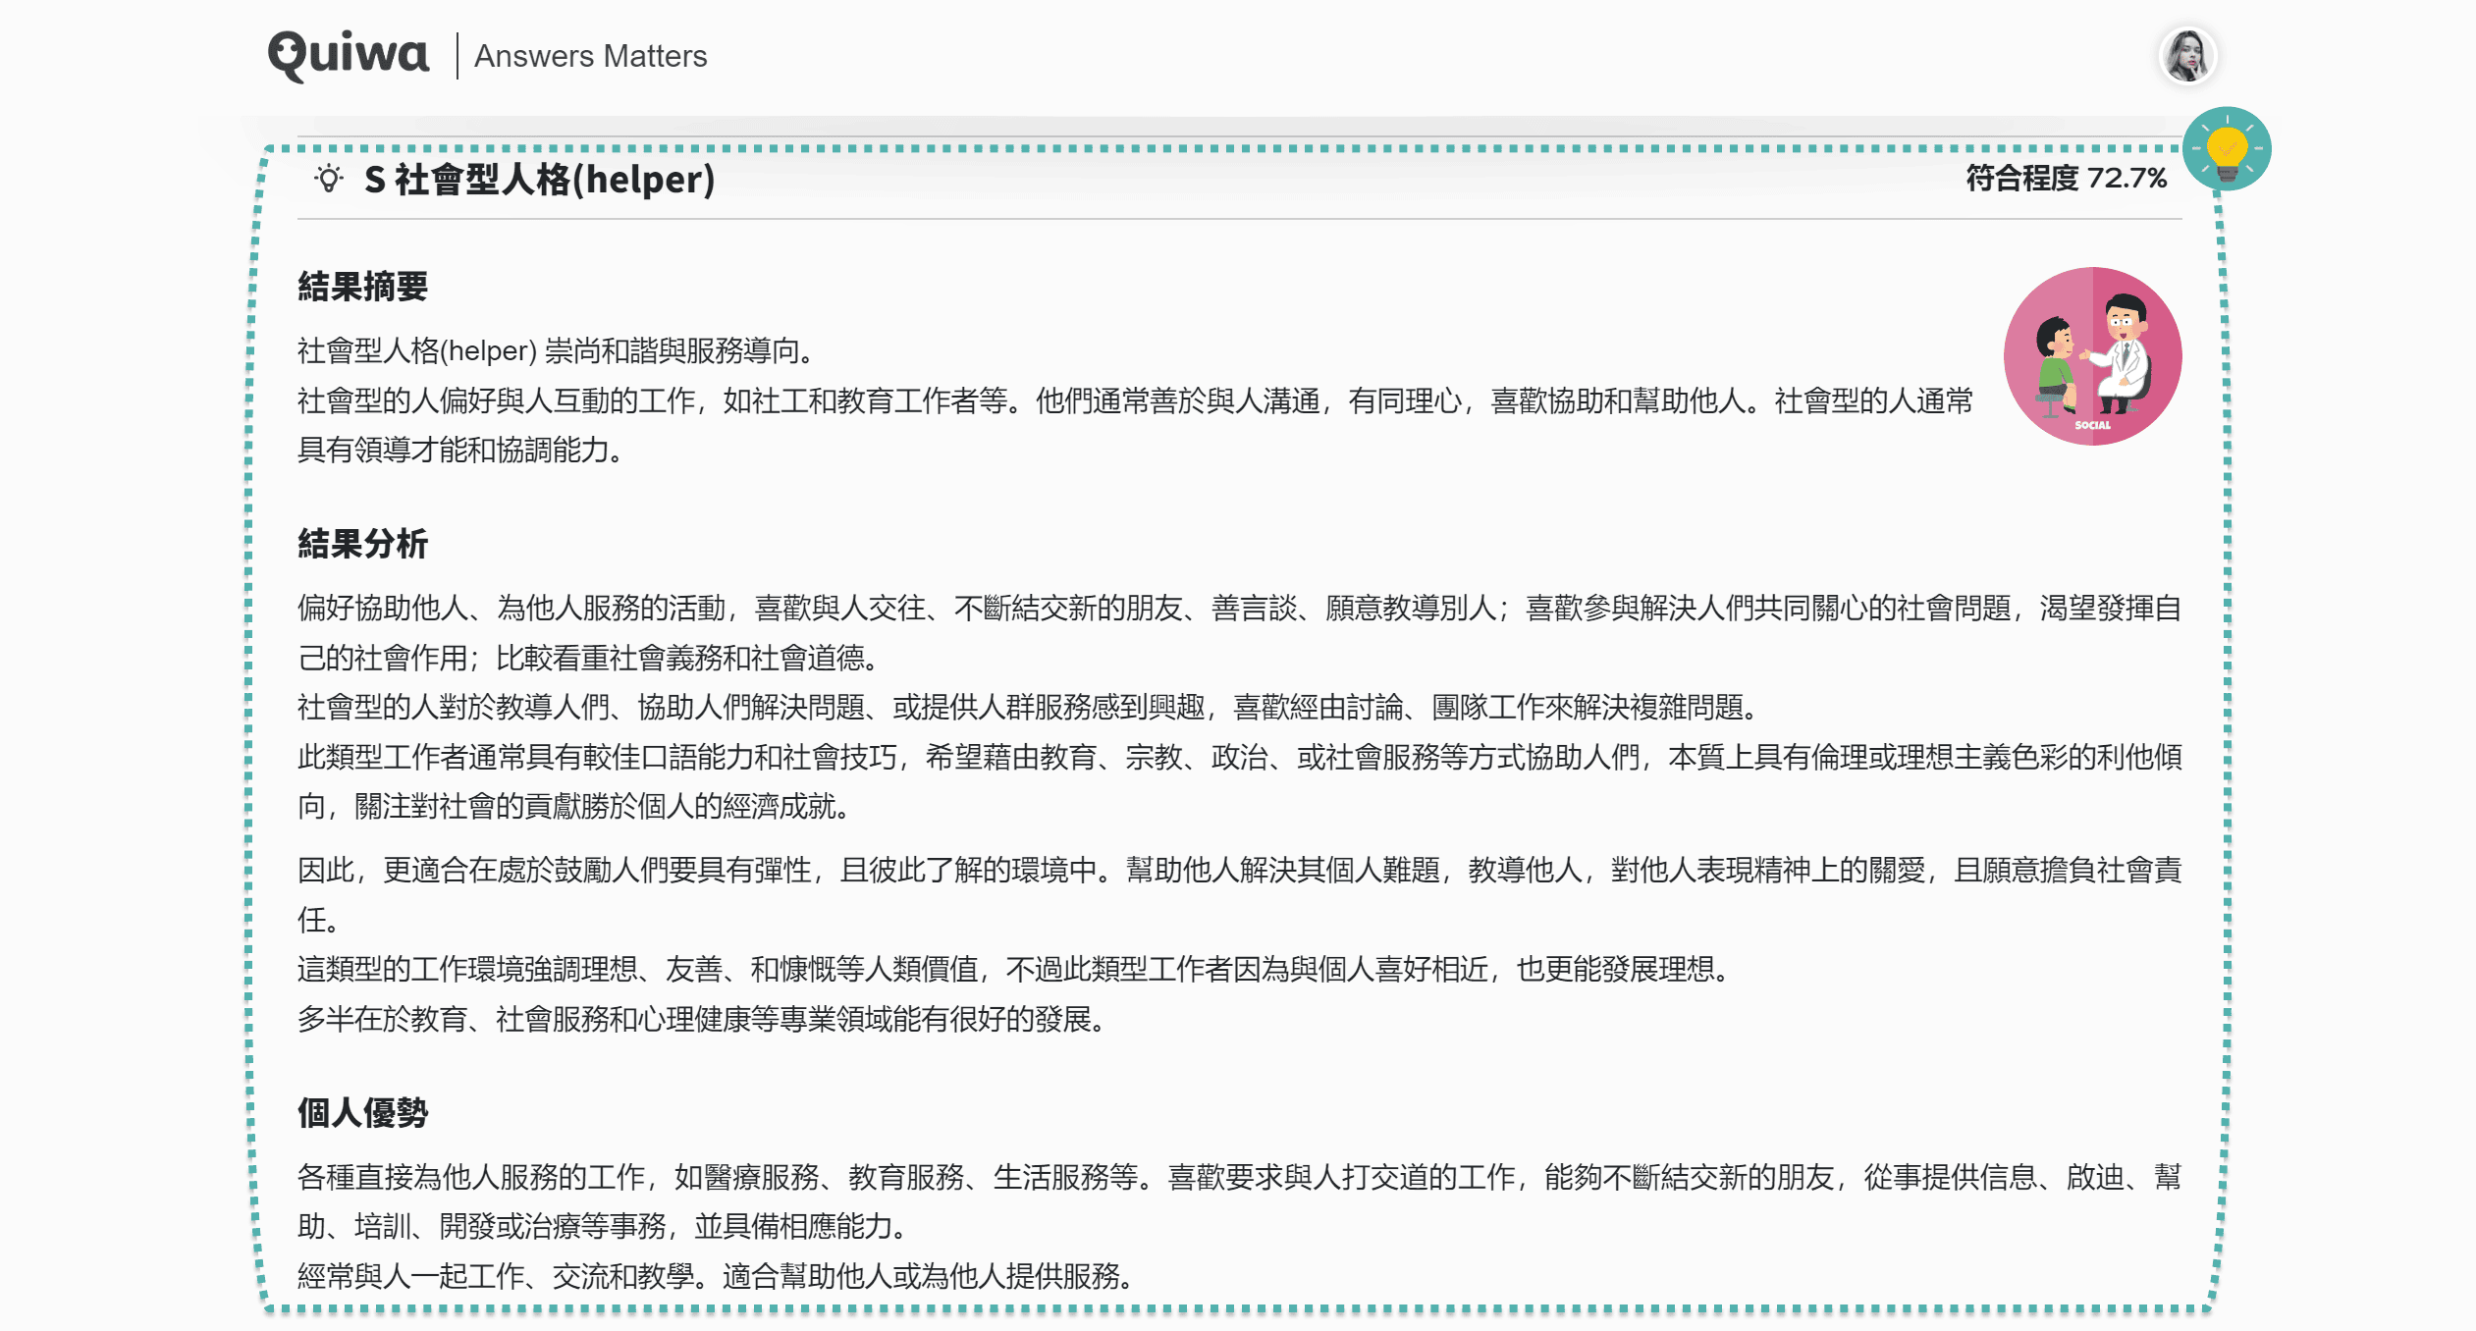Click the line starting 偏好協助他人
The image size is (2476, 1331).
[x=1237, y=609]
